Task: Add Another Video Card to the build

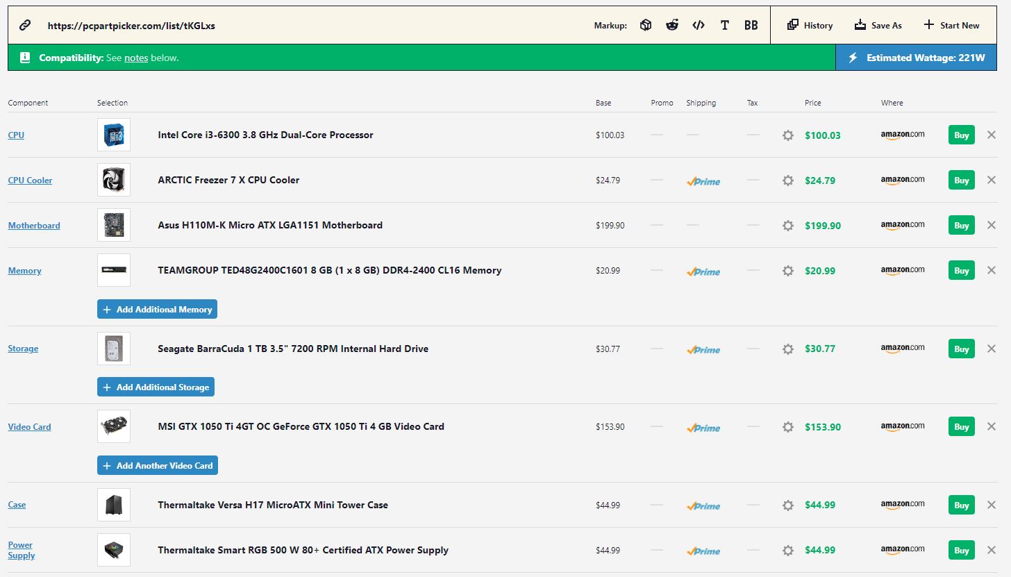Action: point(158,466)
